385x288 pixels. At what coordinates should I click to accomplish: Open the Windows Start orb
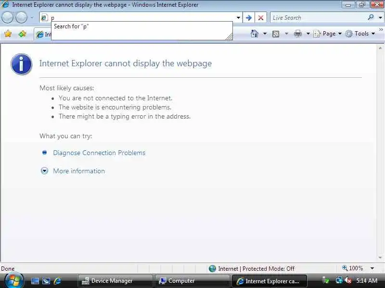[x=14, y=280]
